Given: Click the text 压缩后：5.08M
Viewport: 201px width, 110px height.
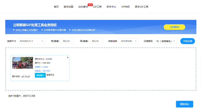Looking at the screenshot, I should (41, 67).
